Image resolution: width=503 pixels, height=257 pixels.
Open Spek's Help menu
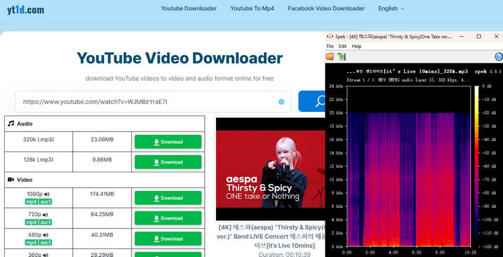(356, 46)
